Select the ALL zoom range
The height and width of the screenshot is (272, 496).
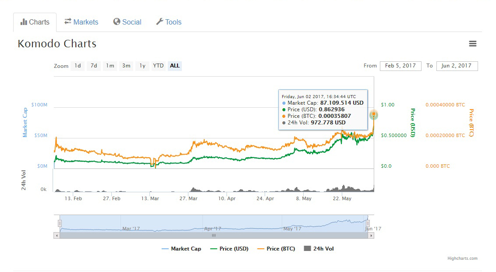(x=175, y=66)
